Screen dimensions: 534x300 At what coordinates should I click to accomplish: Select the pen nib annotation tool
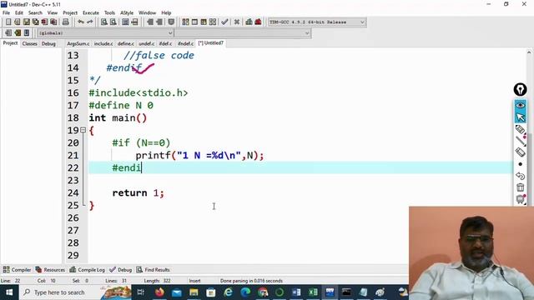[520, 89]
